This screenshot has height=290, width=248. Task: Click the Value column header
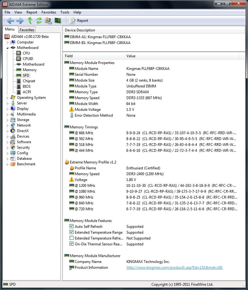(182, 56)
